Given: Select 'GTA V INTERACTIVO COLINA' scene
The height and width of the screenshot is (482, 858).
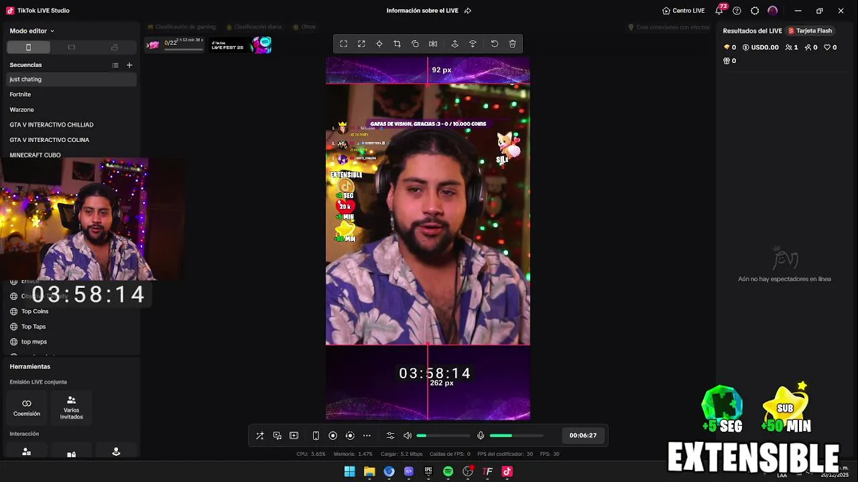Looking at the screenshot, I should (x=71, y=140).
